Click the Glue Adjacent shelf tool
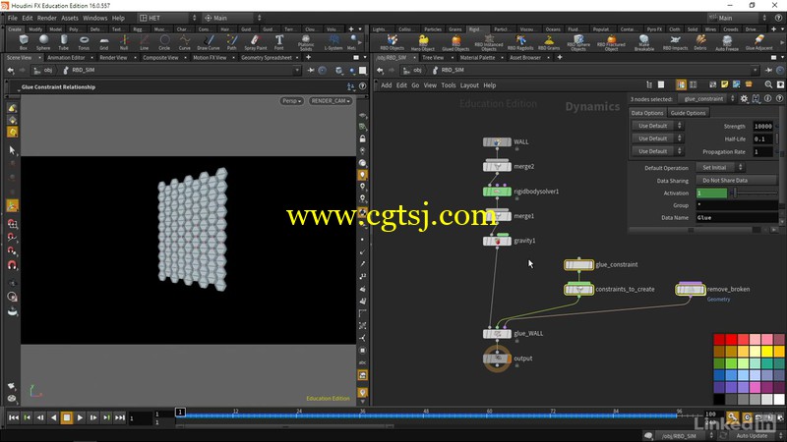Screen dimensions: 787x442 point(758,42)
